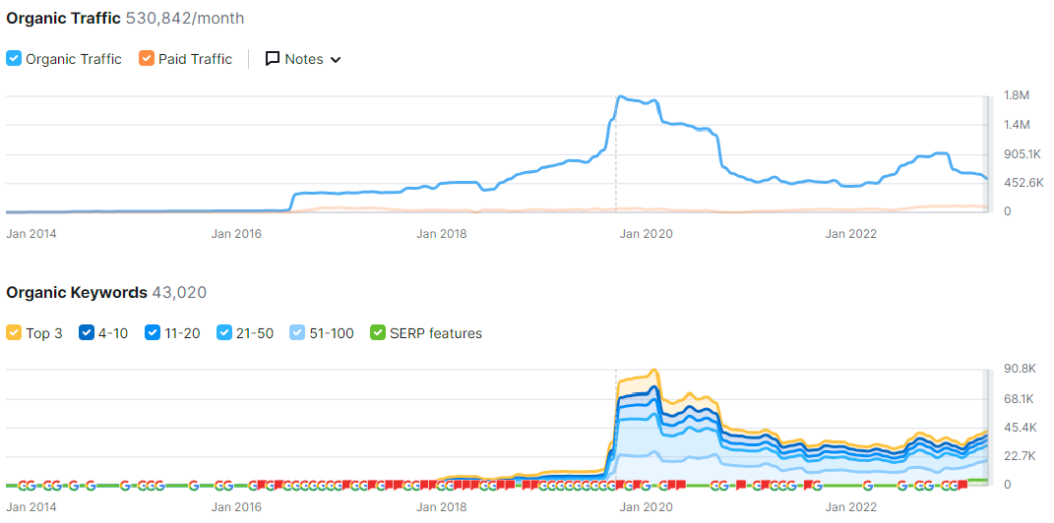Viewport: 1054px width, 523px height.
Task: Uncheck the 21-50 positions checkbox
Action: pyautogui.click(x=225, y=333)
